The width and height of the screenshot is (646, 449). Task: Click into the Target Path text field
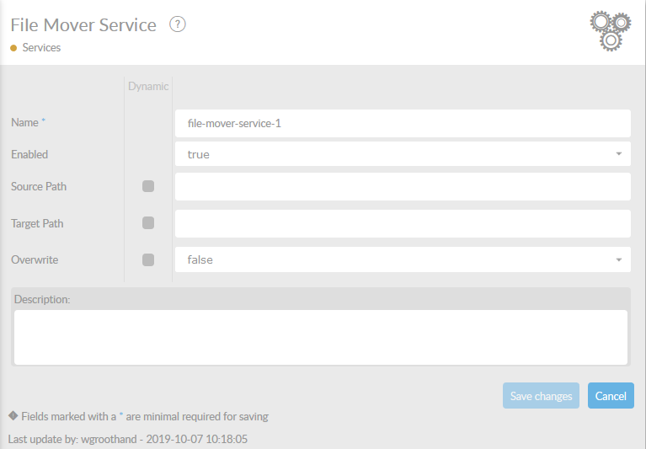pos(403,223)
